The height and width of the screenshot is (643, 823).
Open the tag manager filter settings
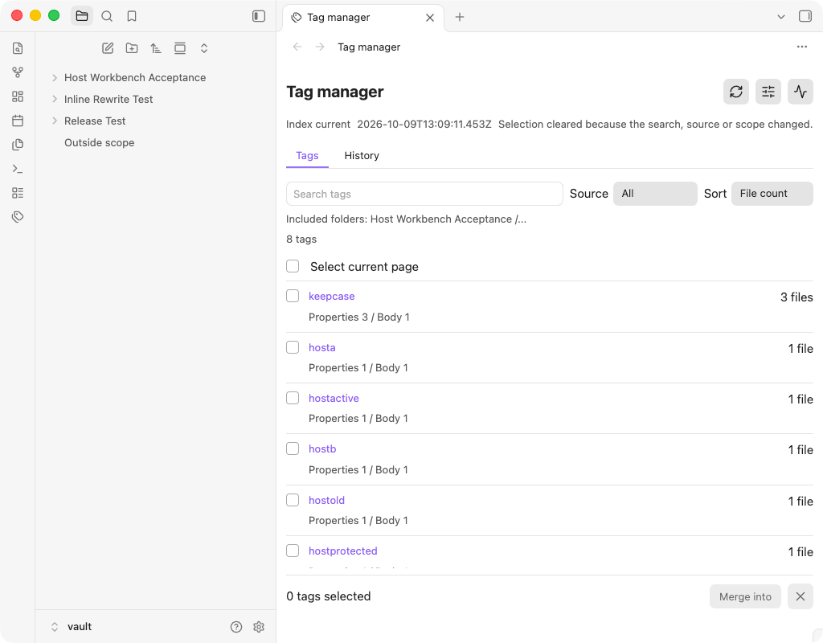tap(768, 92)
